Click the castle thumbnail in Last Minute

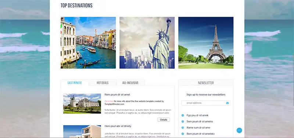click(x=82, y=104)
